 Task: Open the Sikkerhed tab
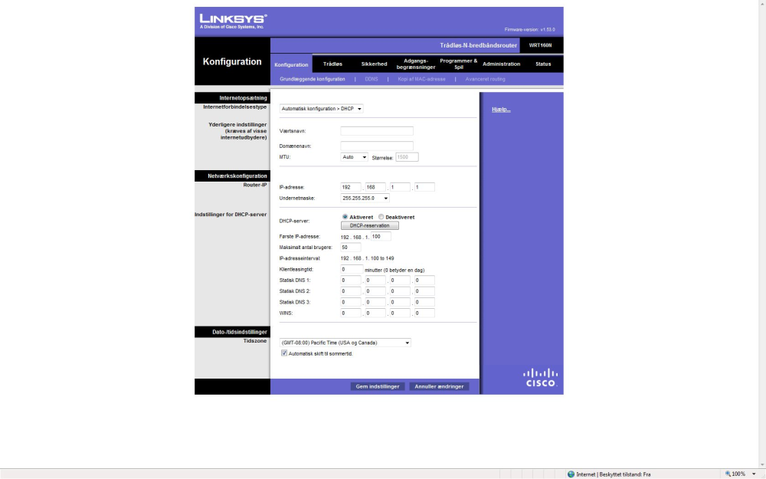[375, 64]
